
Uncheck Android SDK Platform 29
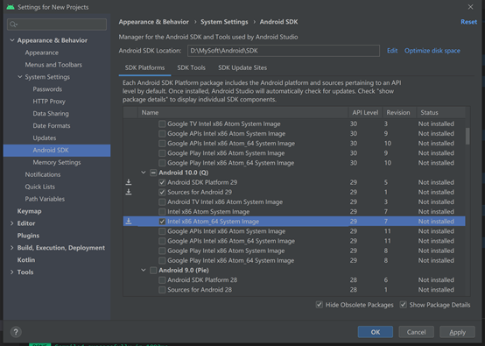[x=162, y=182]
